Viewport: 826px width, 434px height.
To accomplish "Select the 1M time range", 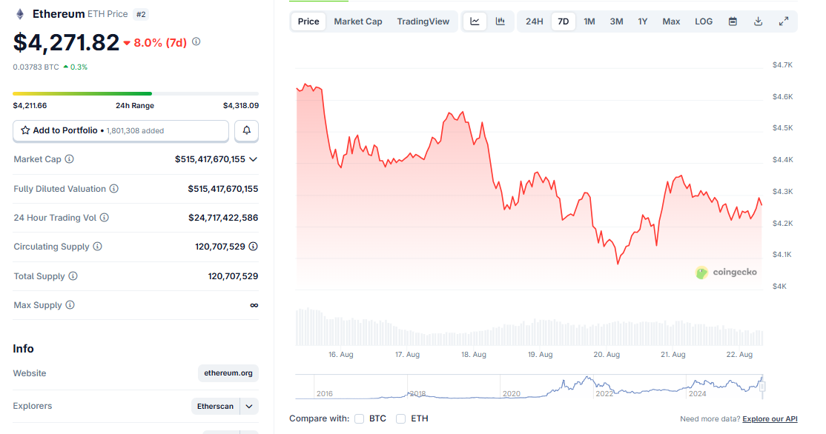I will pos(589,21).
